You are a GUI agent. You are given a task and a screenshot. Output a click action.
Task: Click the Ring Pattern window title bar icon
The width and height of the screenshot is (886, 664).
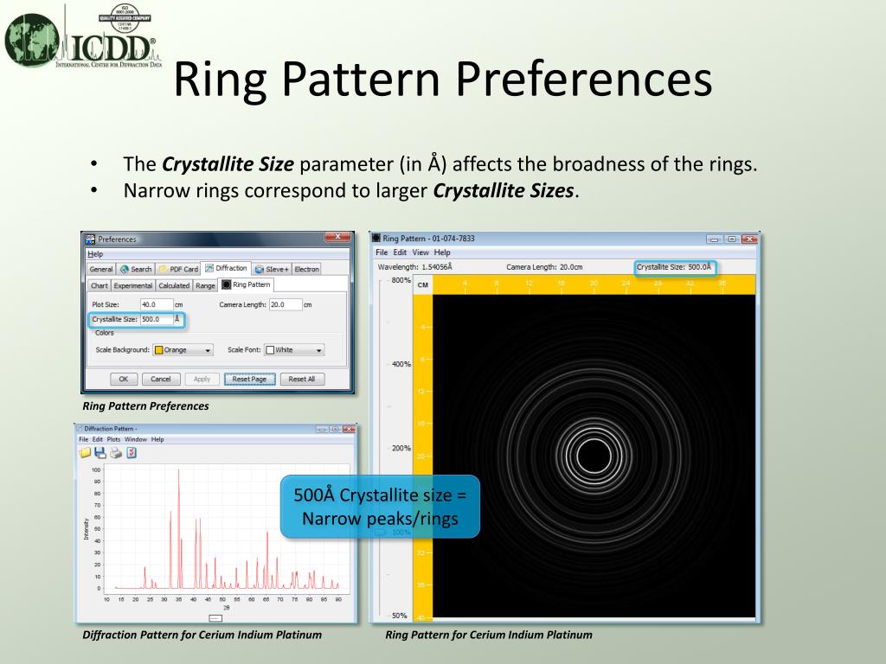tap(376, 239)
